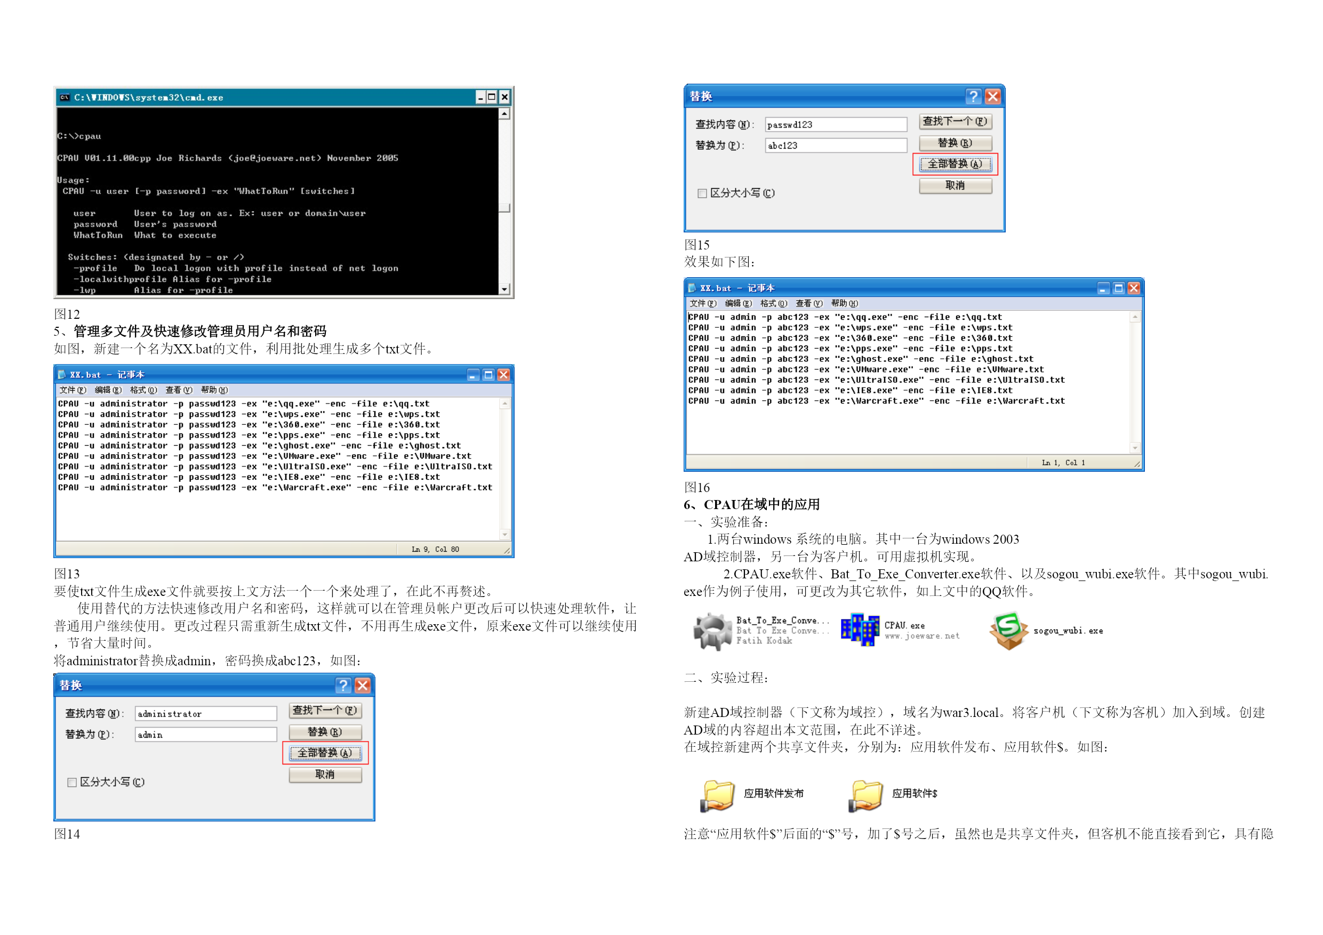Open 编辑 menu in the figure 13 notepad window
Screen dimensions: 1323x935
coord(108,390)
